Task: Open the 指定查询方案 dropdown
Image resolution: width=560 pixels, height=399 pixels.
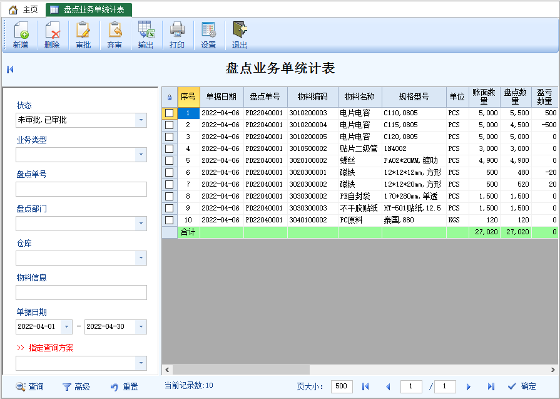Action: 141,363
